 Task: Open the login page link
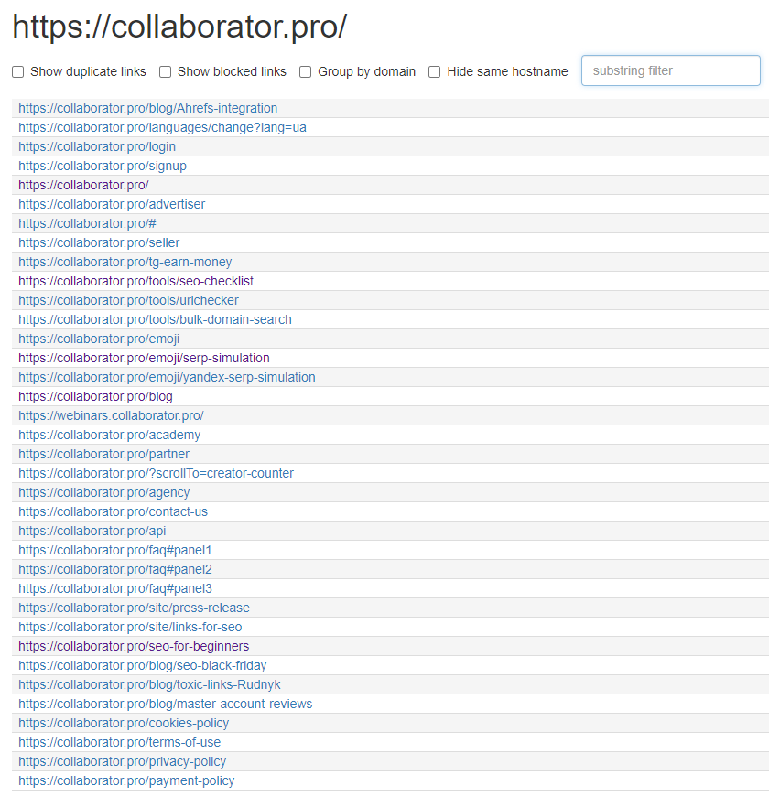click(x=97, y=146)
